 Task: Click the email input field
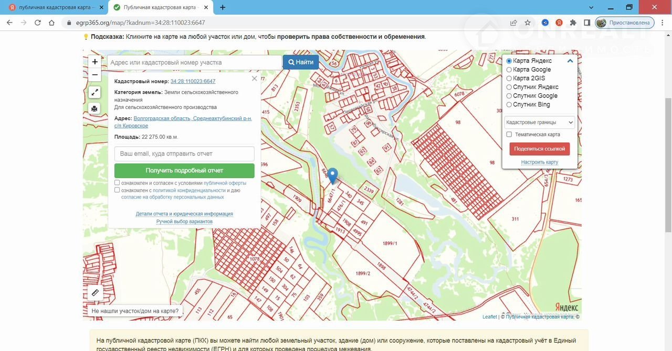pos(184,153)
